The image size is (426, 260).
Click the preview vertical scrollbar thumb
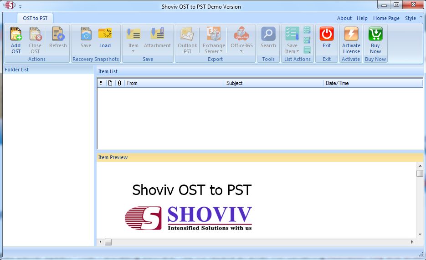[x=420, y=173]
